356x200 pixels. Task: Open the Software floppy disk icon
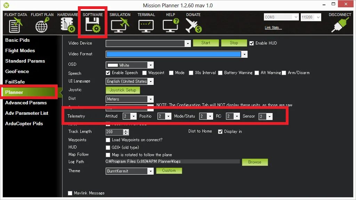[92, 25]
